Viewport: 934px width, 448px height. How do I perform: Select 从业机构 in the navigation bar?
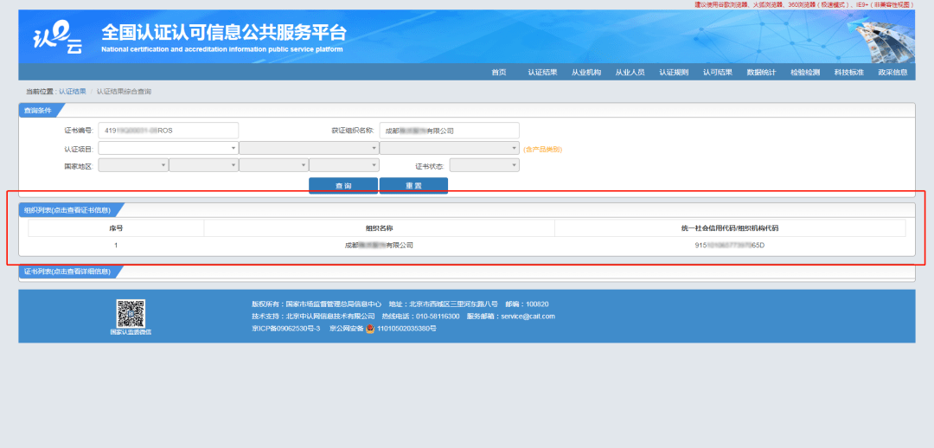pyautogui.click(x=585, y=72)
